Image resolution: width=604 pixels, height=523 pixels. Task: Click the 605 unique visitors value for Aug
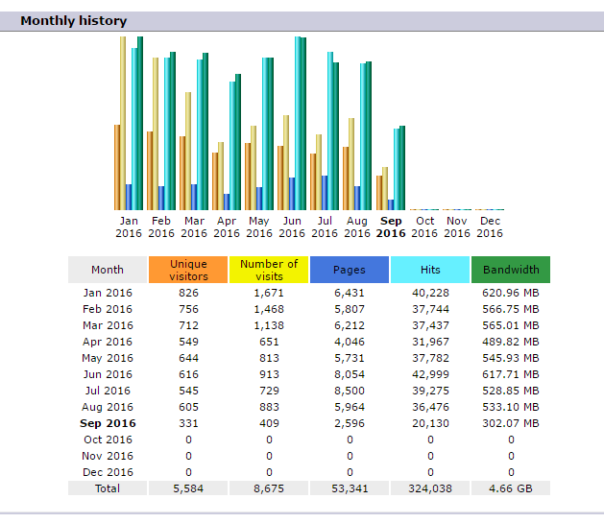point(188,407)
